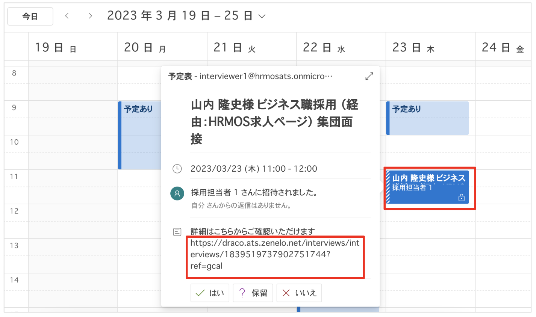Decline invitation with いいえ button
Image resolution: width=536 pixels, height=317 pixels.
click(x=299, y=293)
